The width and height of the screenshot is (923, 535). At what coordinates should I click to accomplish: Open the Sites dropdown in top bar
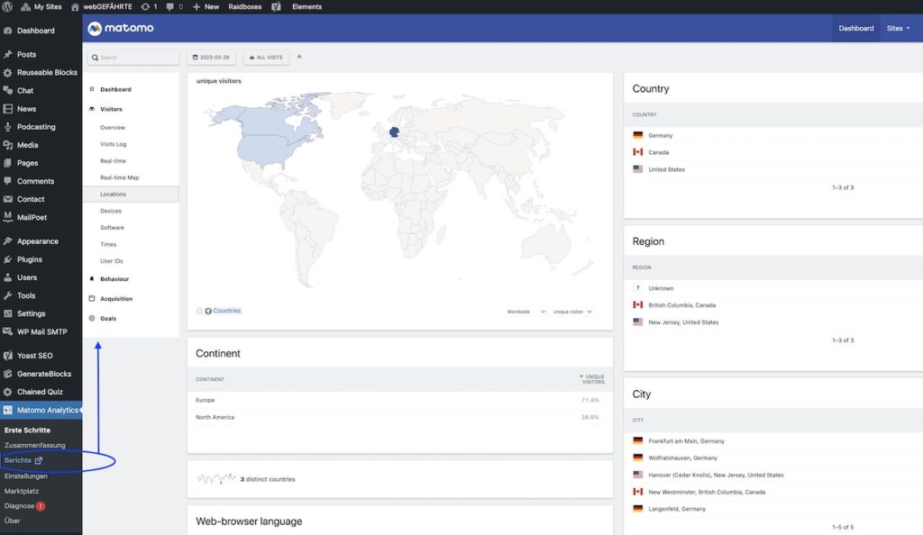(898, 28)
